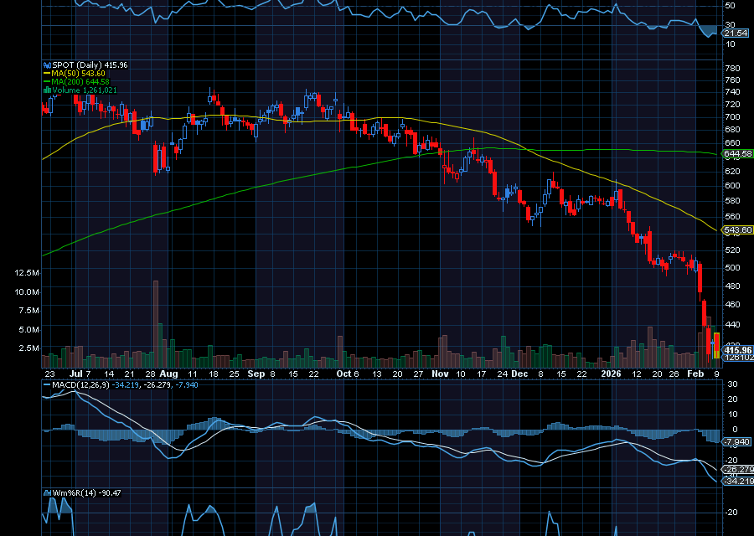This screenshot has width=754, height=536.
Task: Click the yellow-highlighted latest candlestick
Action: coord(716,346)
